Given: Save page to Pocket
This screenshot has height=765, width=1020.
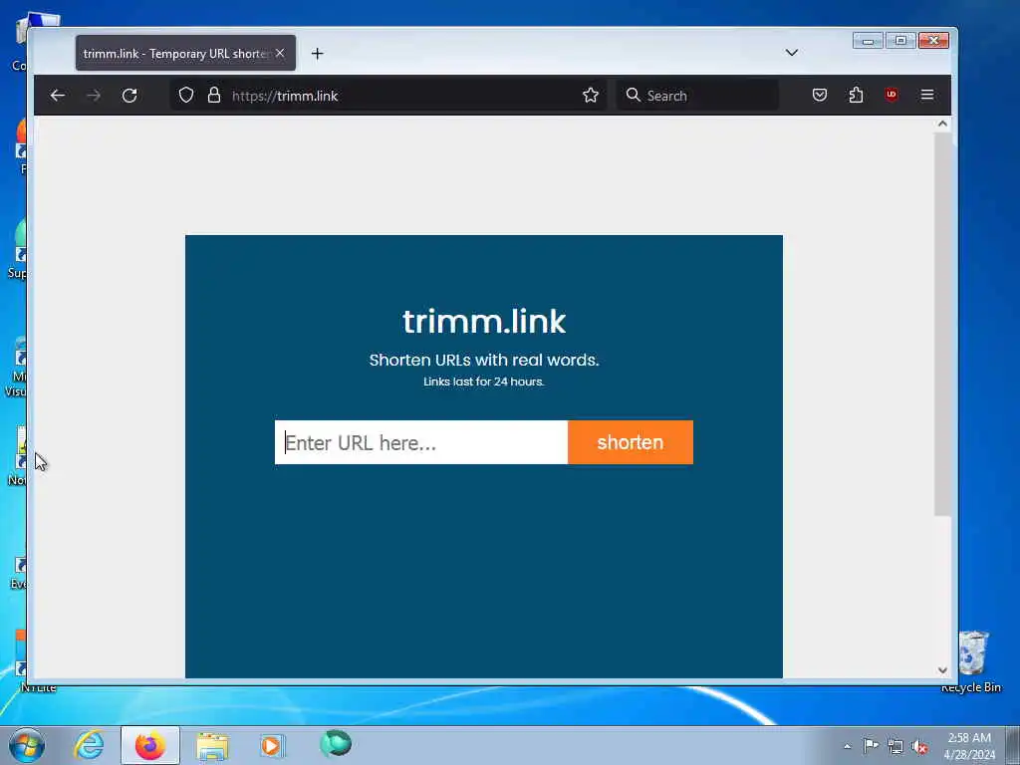Looking at the screenshot, I should click(820, 95).
